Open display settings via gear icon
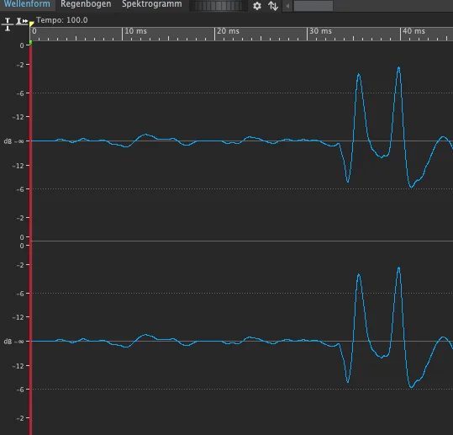 257,6
